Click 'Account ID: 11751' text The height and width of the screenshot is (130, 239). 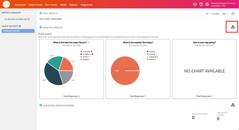click(218, 6)
